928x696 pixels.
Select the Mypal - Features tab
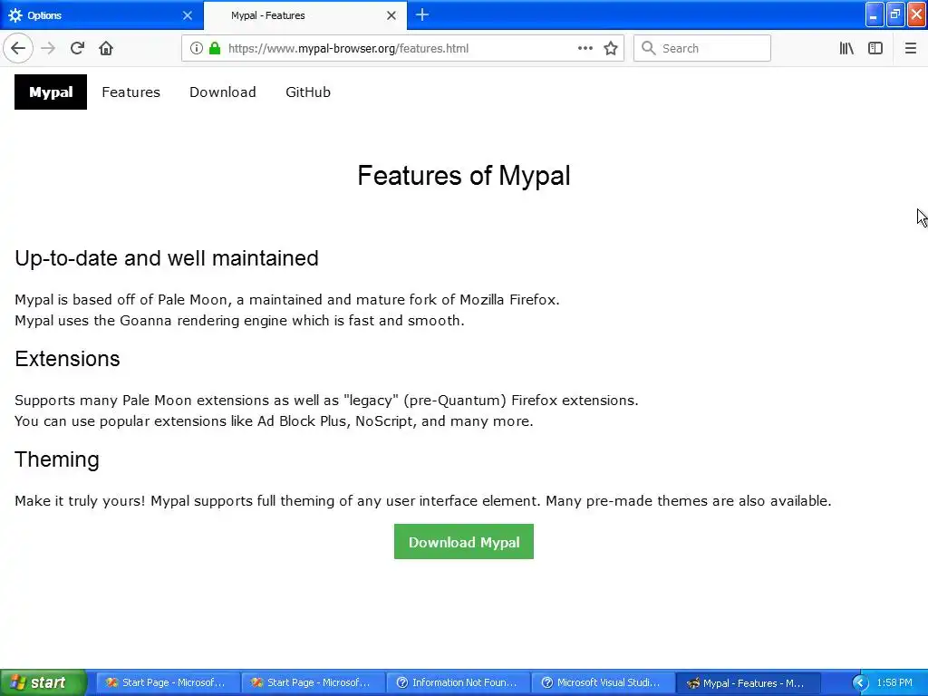[x=305, y=15]
